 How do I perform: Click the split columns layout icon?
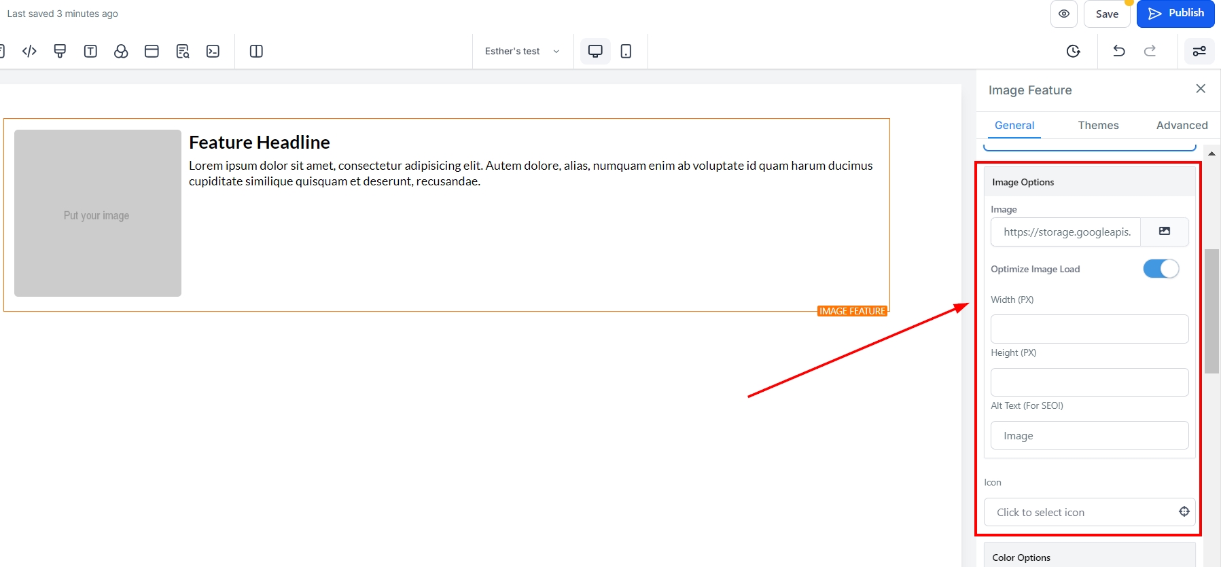pos(256,52)
